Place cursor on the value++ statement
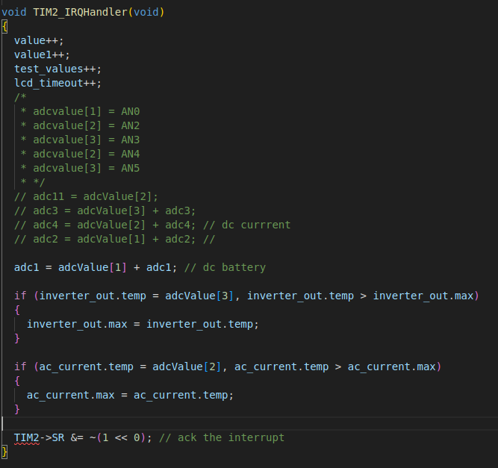498x468 pixels. pos(39,40)
